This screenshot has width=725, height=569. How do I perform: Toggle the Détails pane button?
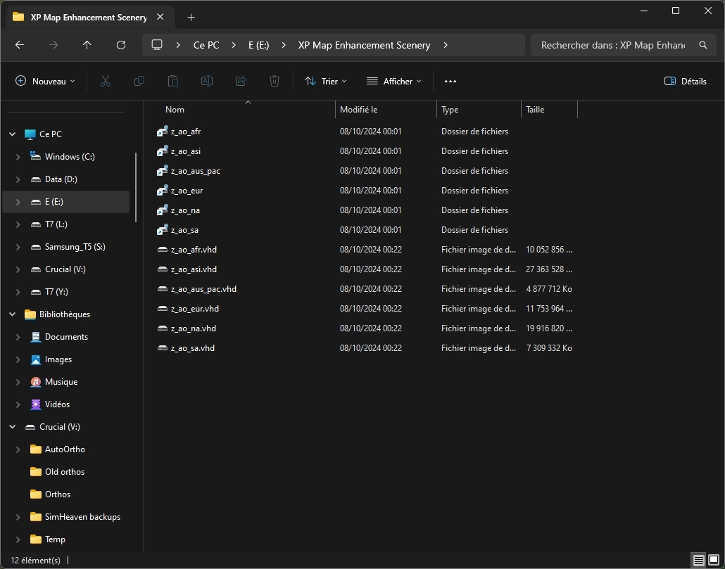(x=685, y=82)
